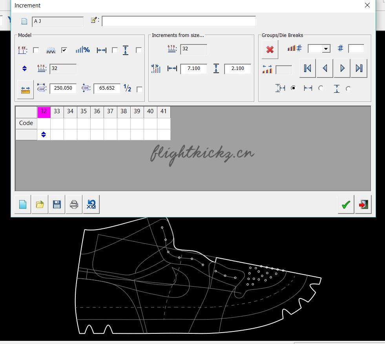385x344 pixels.
Task: Click the Code row header cell
Action: (x=26, y=123)
